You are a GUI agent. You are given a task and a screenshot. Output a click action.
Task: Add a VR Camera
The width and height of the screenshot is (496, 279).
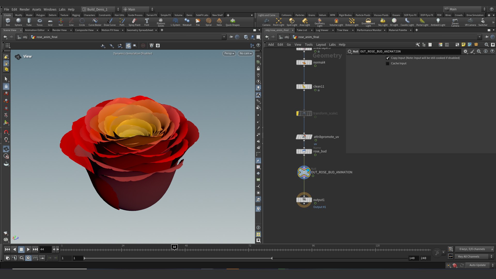[470, 22]
